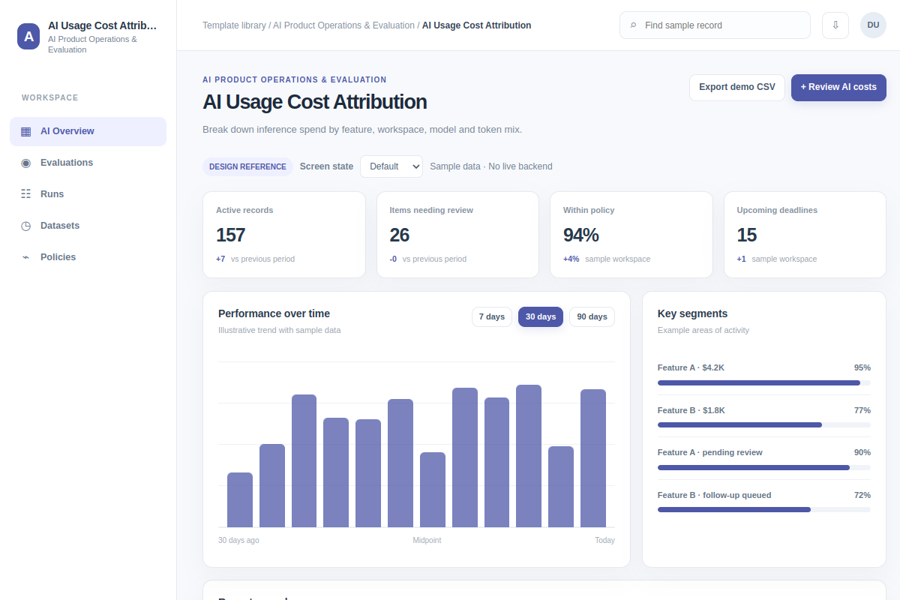
Task: Click the shortest first bar in chart
Action: 240,499
